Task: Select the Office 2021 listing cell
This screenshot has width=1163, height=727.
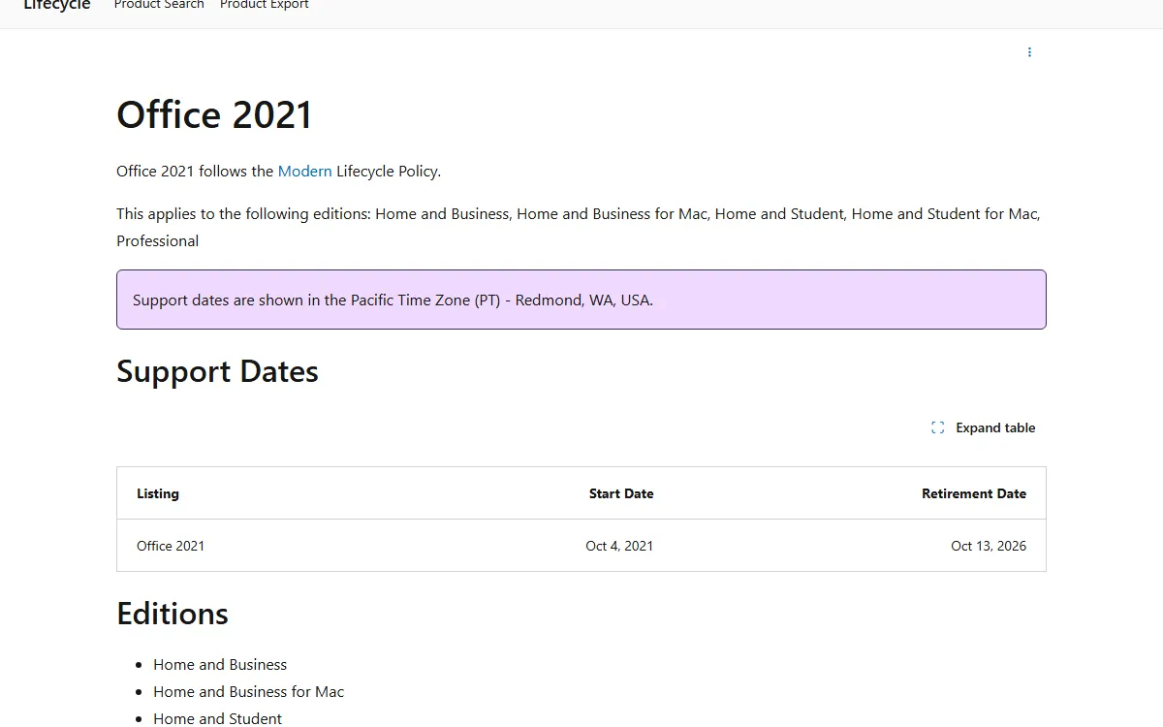Action: [x=171, y=546]
